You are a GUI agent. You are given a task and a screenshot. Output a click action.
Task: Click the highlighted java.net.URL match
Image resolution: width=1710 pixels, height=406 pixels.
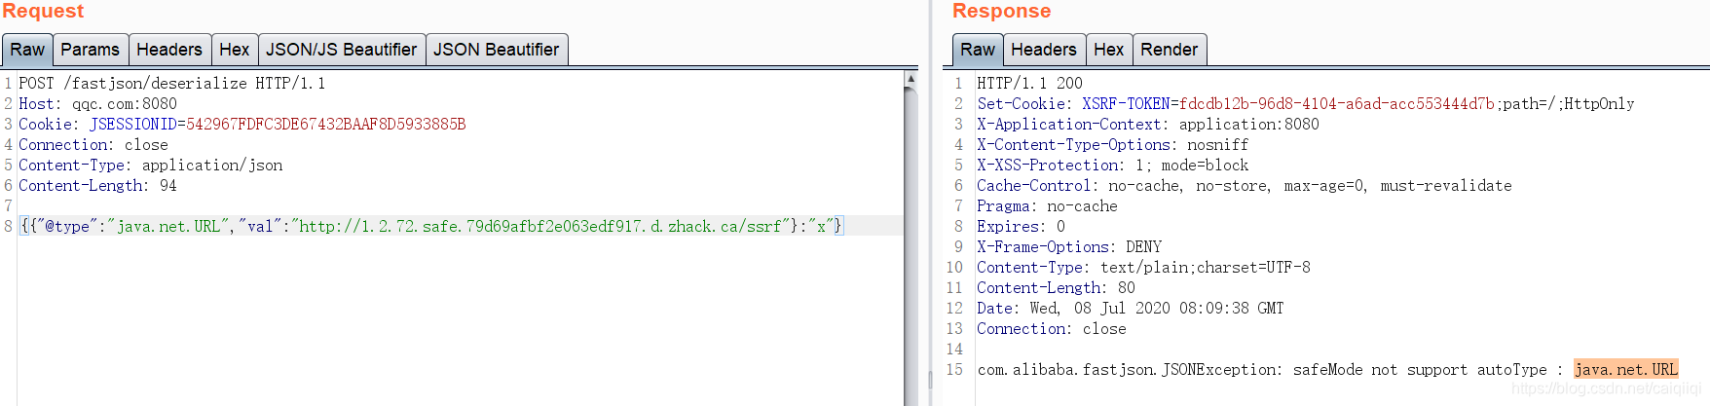coord(1626,370)
